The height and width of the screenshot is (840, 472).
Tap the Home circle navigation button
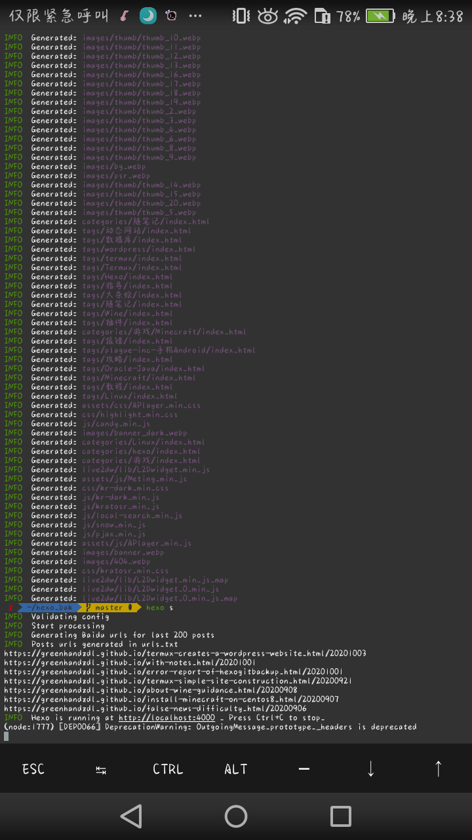pyautogui.click(x=235, y=816)
